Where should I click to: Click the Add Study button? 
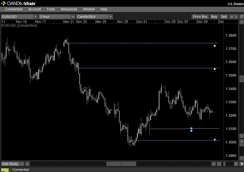coord(10,164)
